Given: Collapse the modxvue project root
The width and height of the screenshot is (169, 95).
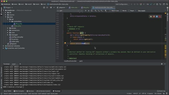Looking at the screenshot, I should coord(3,10).
